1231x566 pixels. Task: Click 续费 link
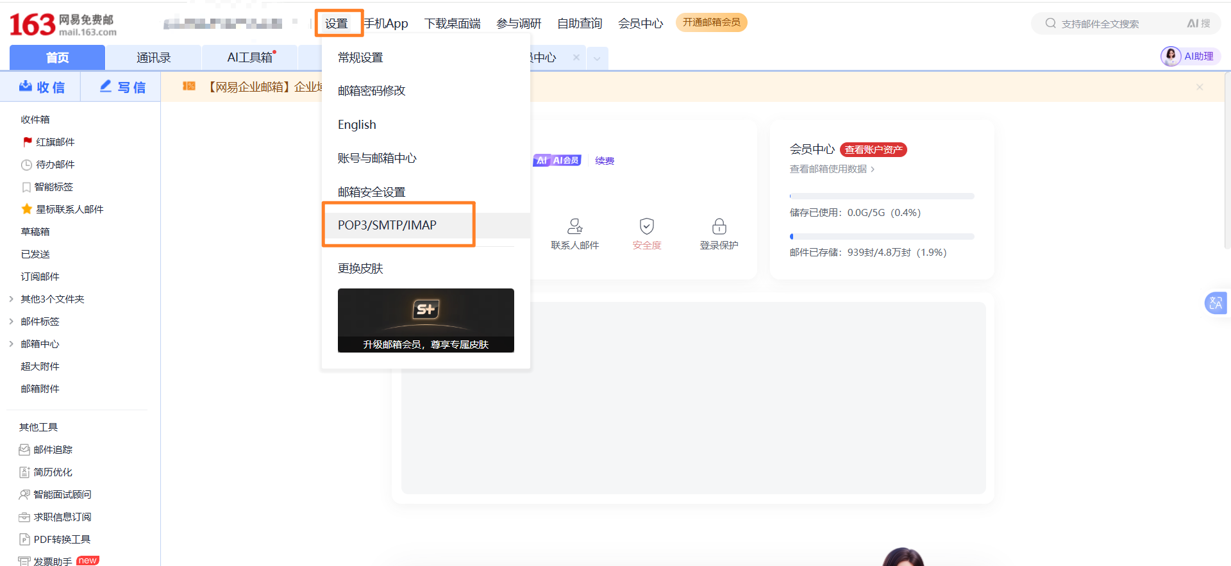[605, 160]
